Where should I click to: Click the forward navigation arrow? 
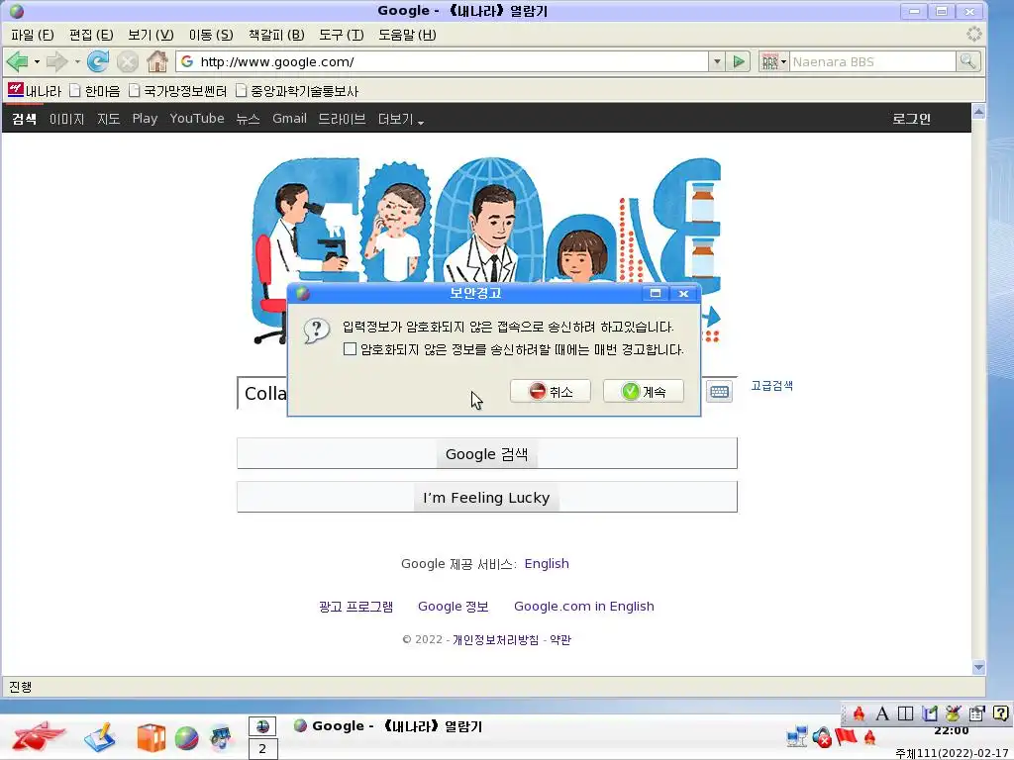point(56,62)
